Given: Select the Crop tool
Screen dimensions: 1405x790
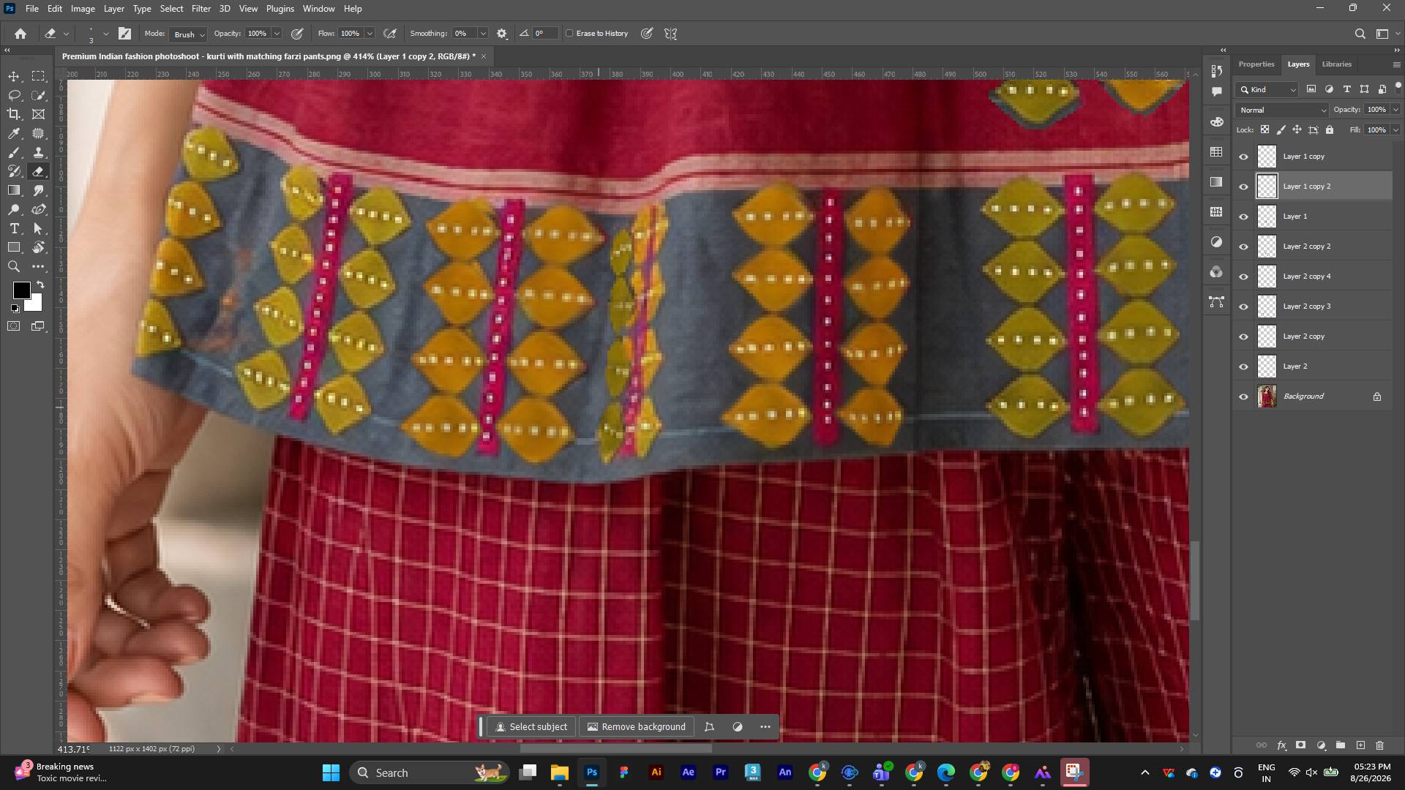Looking at the screenshot, I should (x=14, y=115).
